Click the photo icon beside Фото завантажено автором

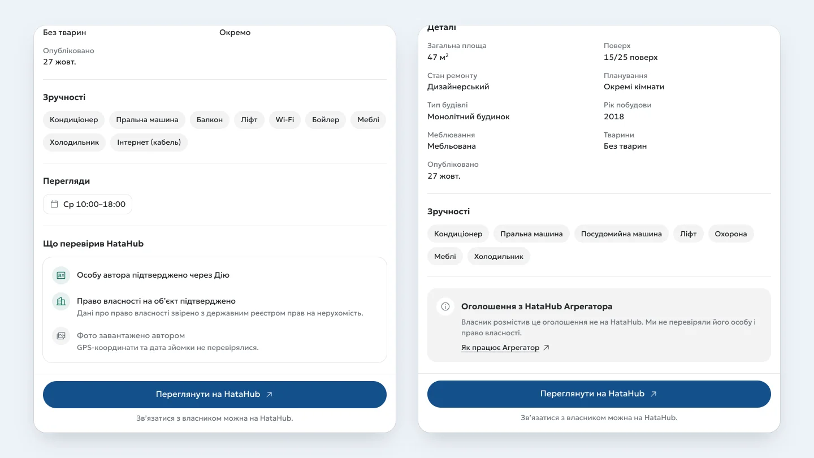click(x=61, y=336)
